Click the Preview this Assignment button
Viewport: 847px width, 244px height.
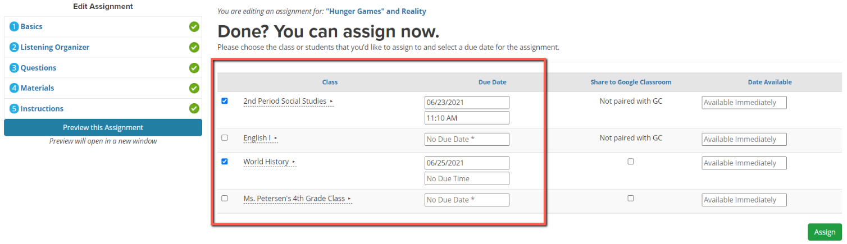[103, 127]
